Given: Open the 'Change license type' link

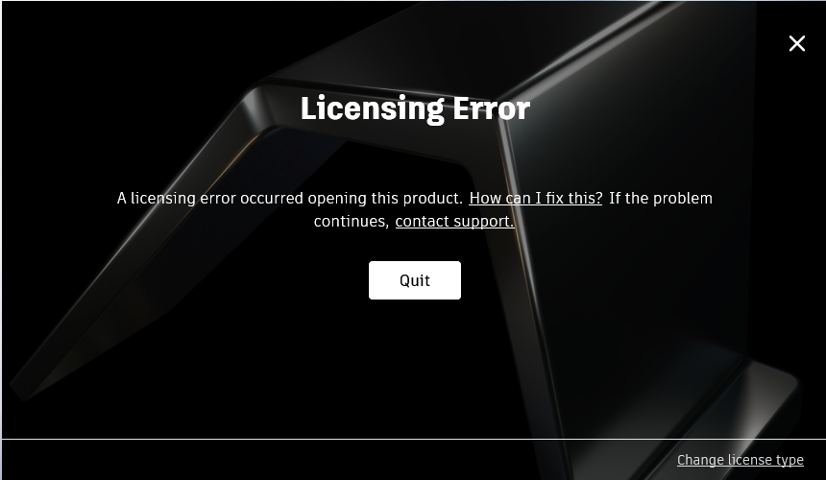Looking at the screenshot, I should (x=741, y=460).
